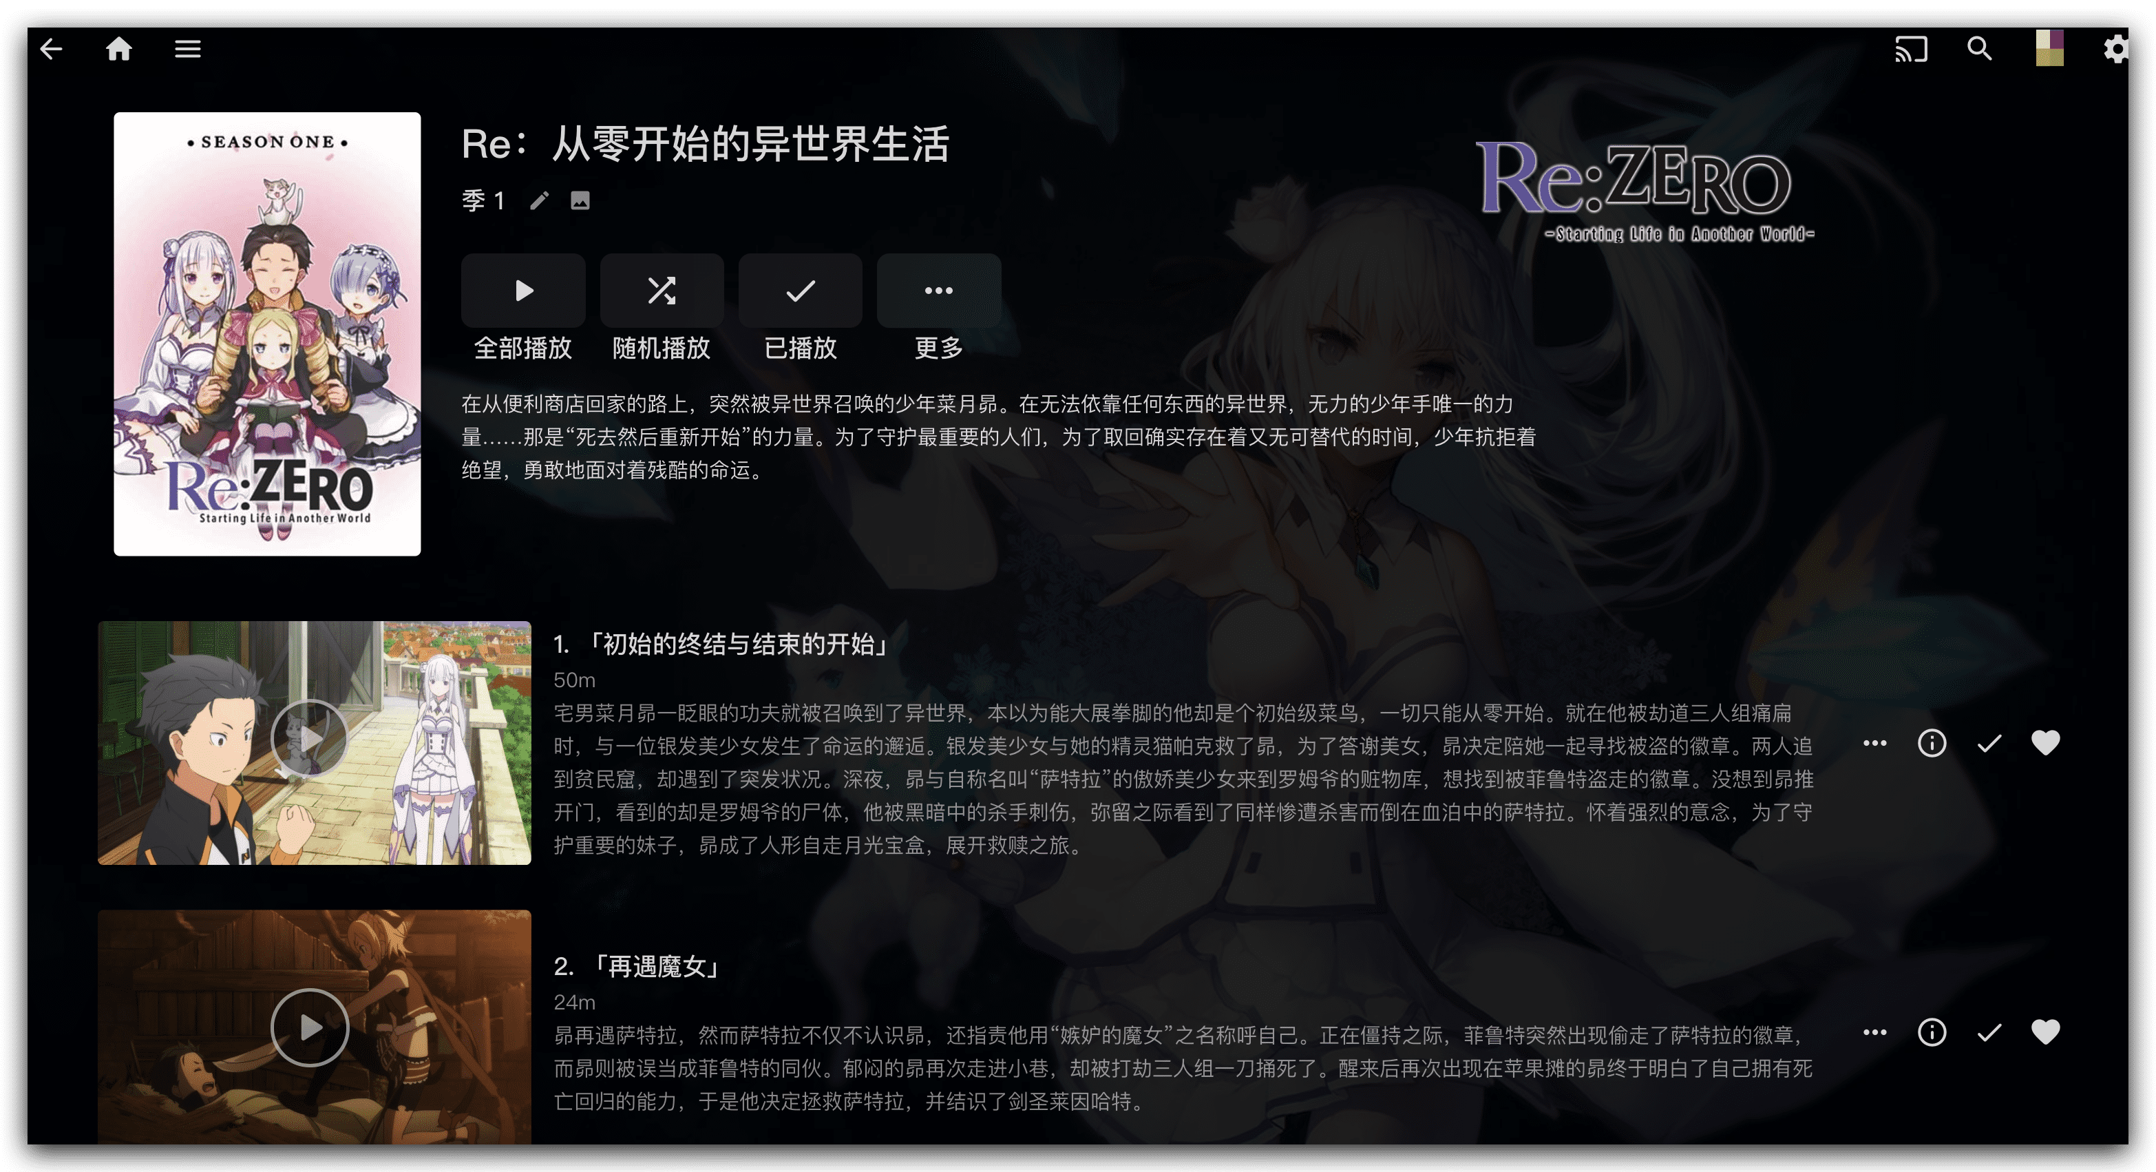The height and width of the screenshot is (1172, 2156).
Task: Open episode 2 title 再遇魔女
Action: (637, 967)
